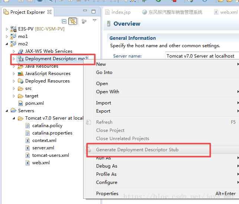Viewport: 239px width, 204px height.
Task: Collapse the mo2 project
Action: pos(7,44)
